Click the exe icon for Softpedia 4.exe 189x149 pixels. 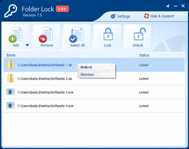(x=10, y=106)
